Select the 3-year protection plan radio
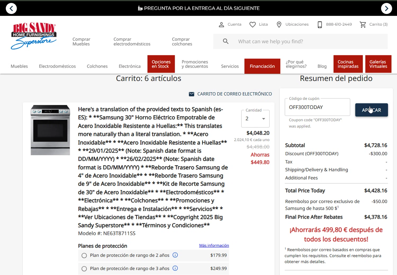The image size is (397, 275). pyautogui.click(x=84, y=269)
